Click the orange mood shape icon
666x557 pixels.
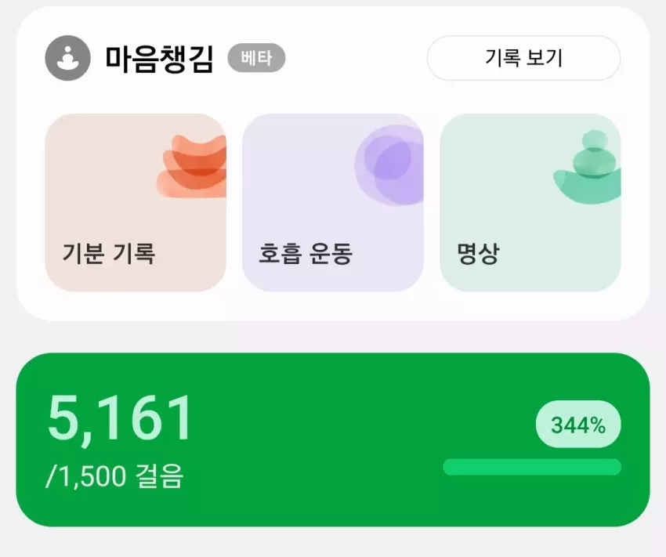pos(192,166)
